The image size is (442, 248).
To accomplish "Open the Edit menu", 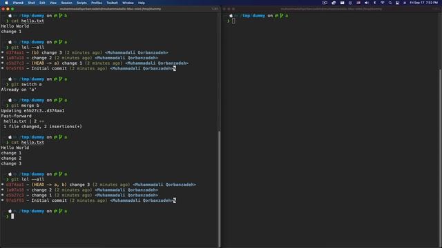I will coord(42,3).
